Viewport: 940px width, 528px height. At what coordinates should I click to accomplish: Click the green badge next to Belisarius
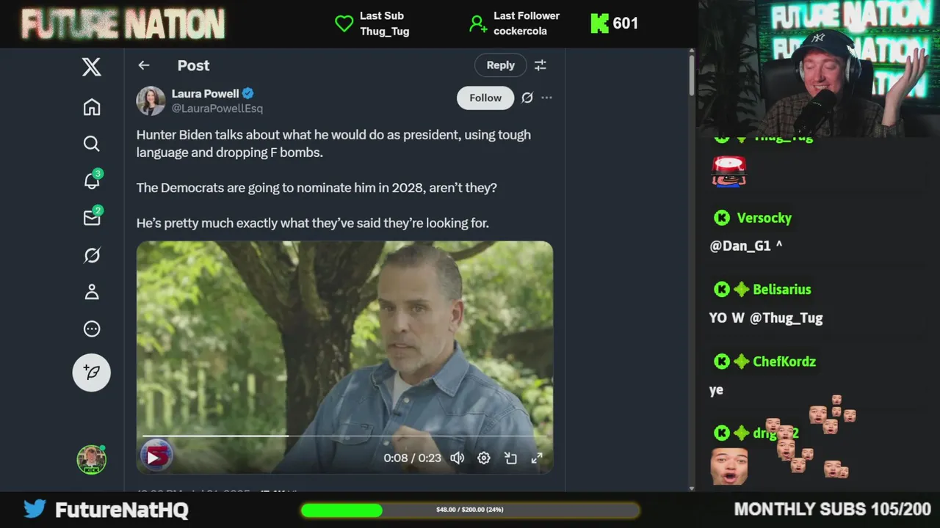(742, 290)
